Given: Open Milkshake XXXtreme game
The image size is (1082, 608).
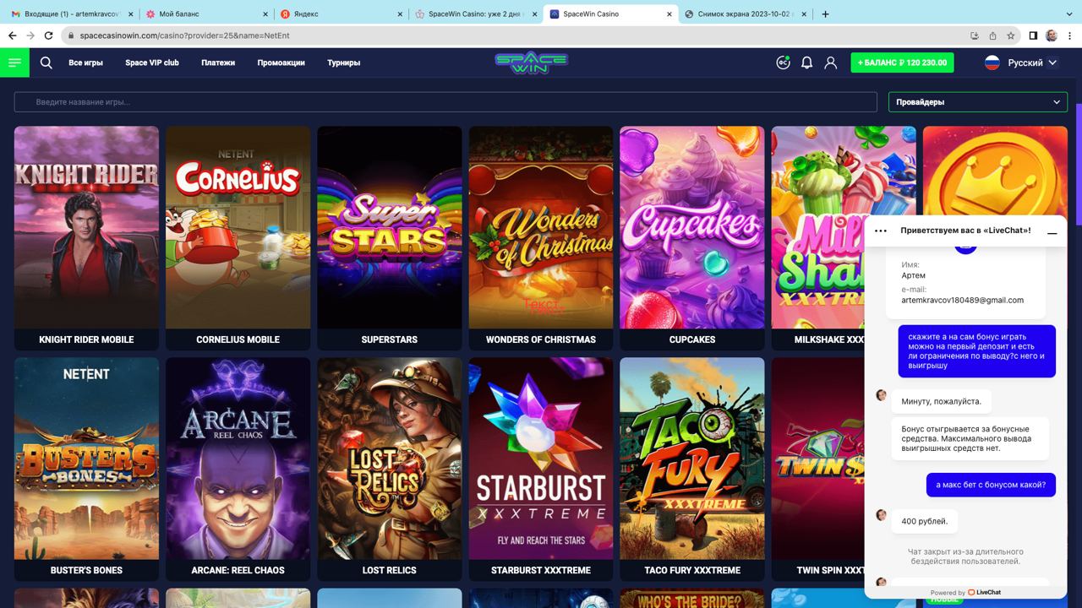Looking at the screenshot, I should point(817,238).
